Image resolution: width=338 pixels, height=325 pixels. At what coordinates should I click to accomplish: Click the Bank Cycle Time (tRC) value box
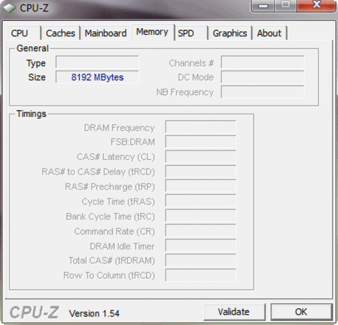(201, 215)
